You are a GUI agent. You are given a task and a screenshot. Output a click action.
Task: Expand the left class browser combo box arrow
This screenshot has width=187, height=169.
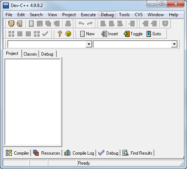[89, 44]
